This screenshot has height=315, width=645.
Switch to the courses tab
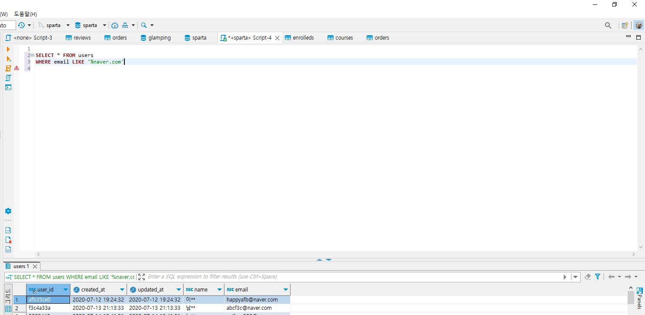point(340,38)
